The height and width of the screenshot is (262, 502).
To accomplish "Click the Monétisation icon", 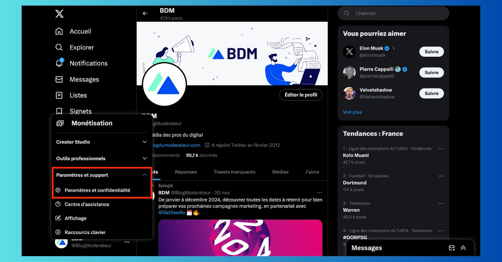I will 60,123.
